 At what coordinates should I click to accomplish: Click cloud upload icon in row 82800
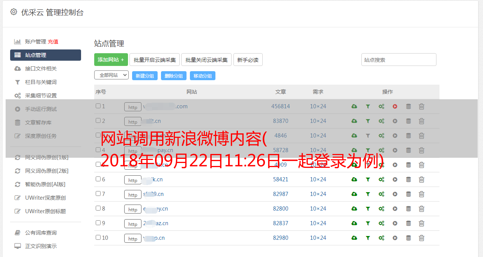354,209
